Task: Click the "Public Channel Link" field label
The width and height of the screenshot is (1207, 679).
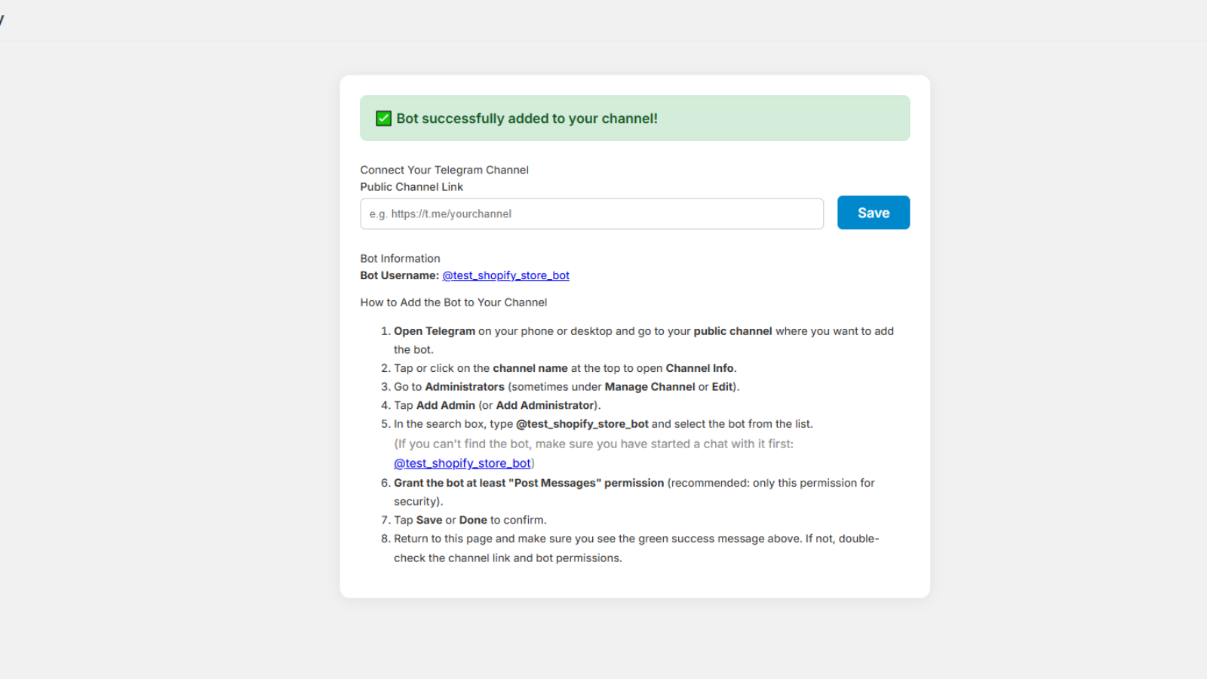Action: 411,187
